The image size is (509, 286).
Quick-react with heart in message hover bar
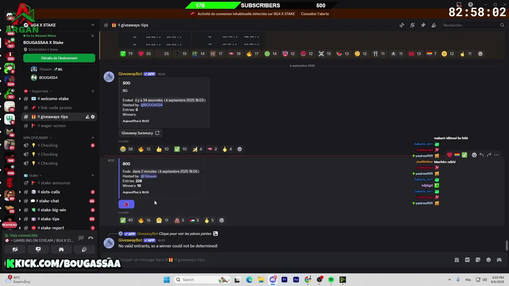point(449,155)
